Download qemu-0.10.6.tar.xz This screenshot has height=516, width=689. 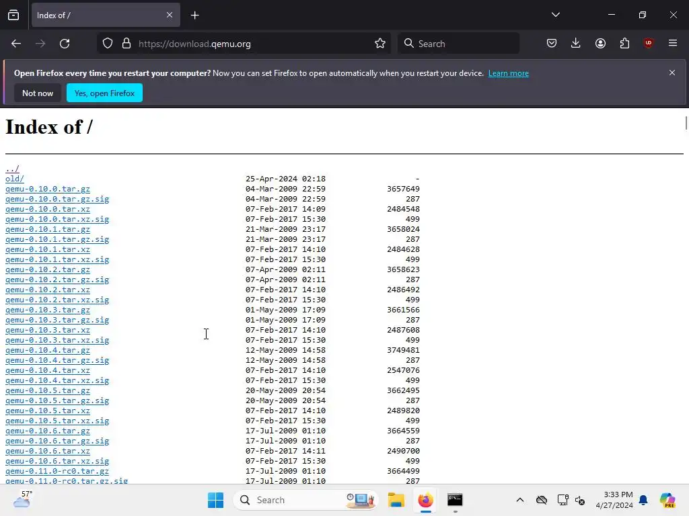48,451
